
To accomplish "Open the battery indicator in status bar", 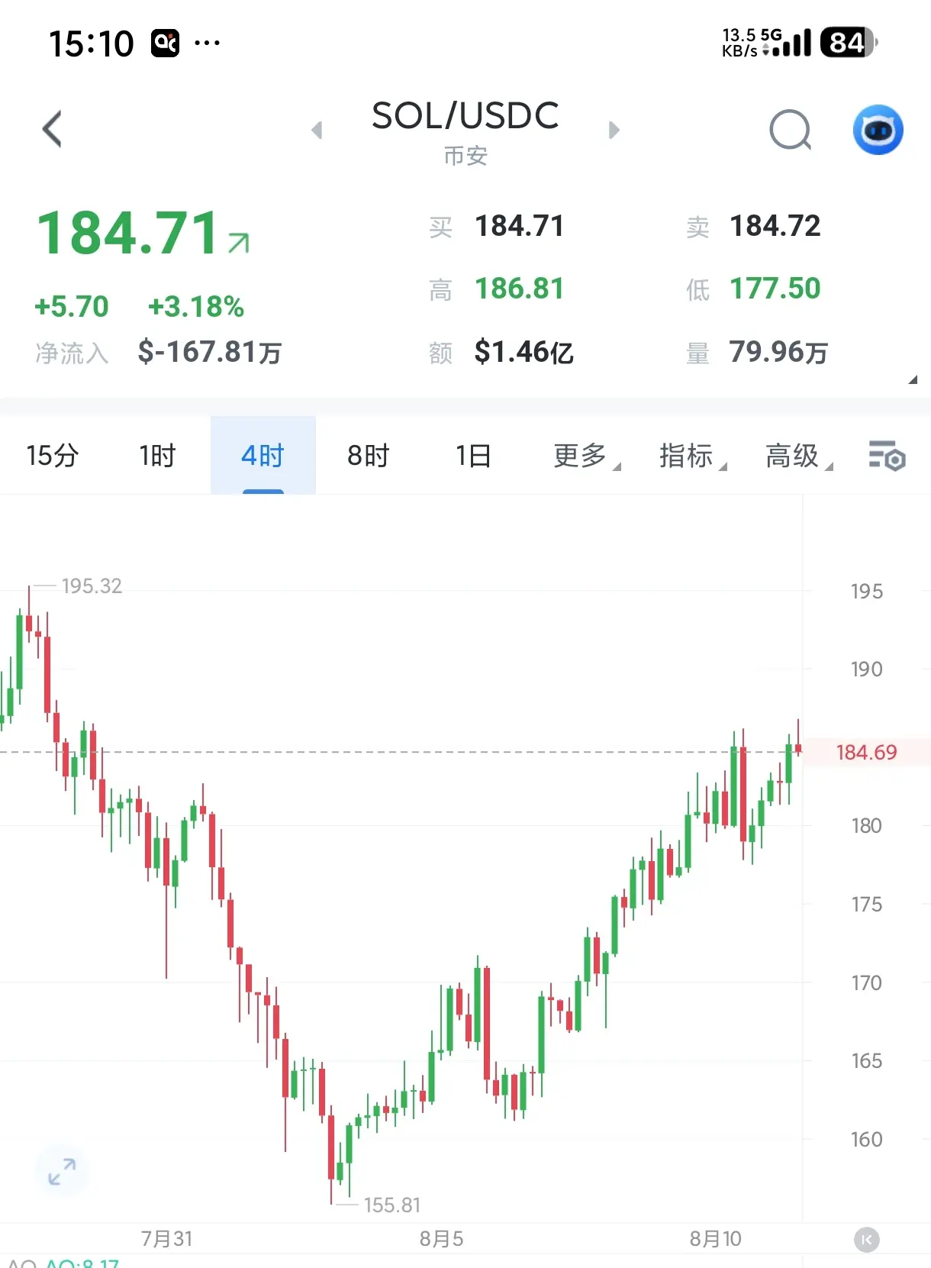I will pyautogui.click(x=849, y=43).
